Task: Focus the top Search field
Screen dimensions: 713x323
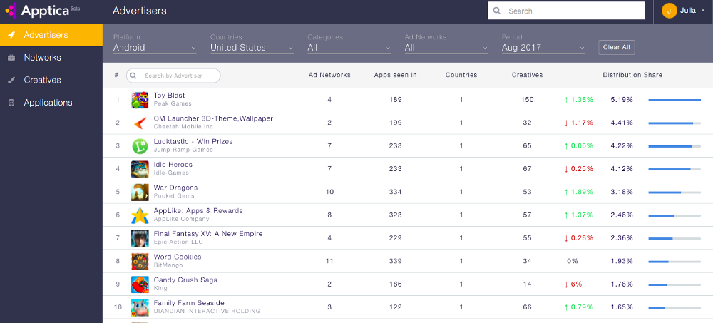Action: [x=566, y=11]
